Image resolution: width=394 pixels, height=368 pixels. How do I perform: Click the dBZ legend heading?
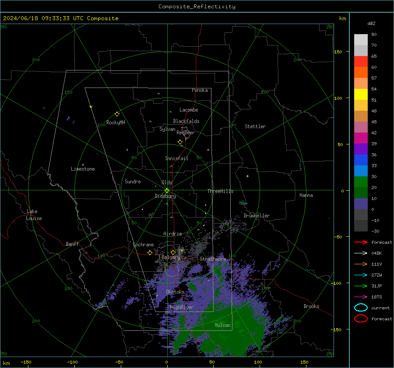[371, 23]
